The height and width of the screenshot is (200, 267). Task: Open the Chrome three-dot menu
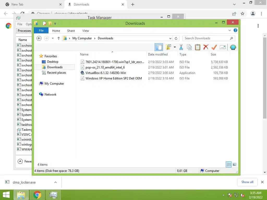pyautogui.click(x=261, y=14)
